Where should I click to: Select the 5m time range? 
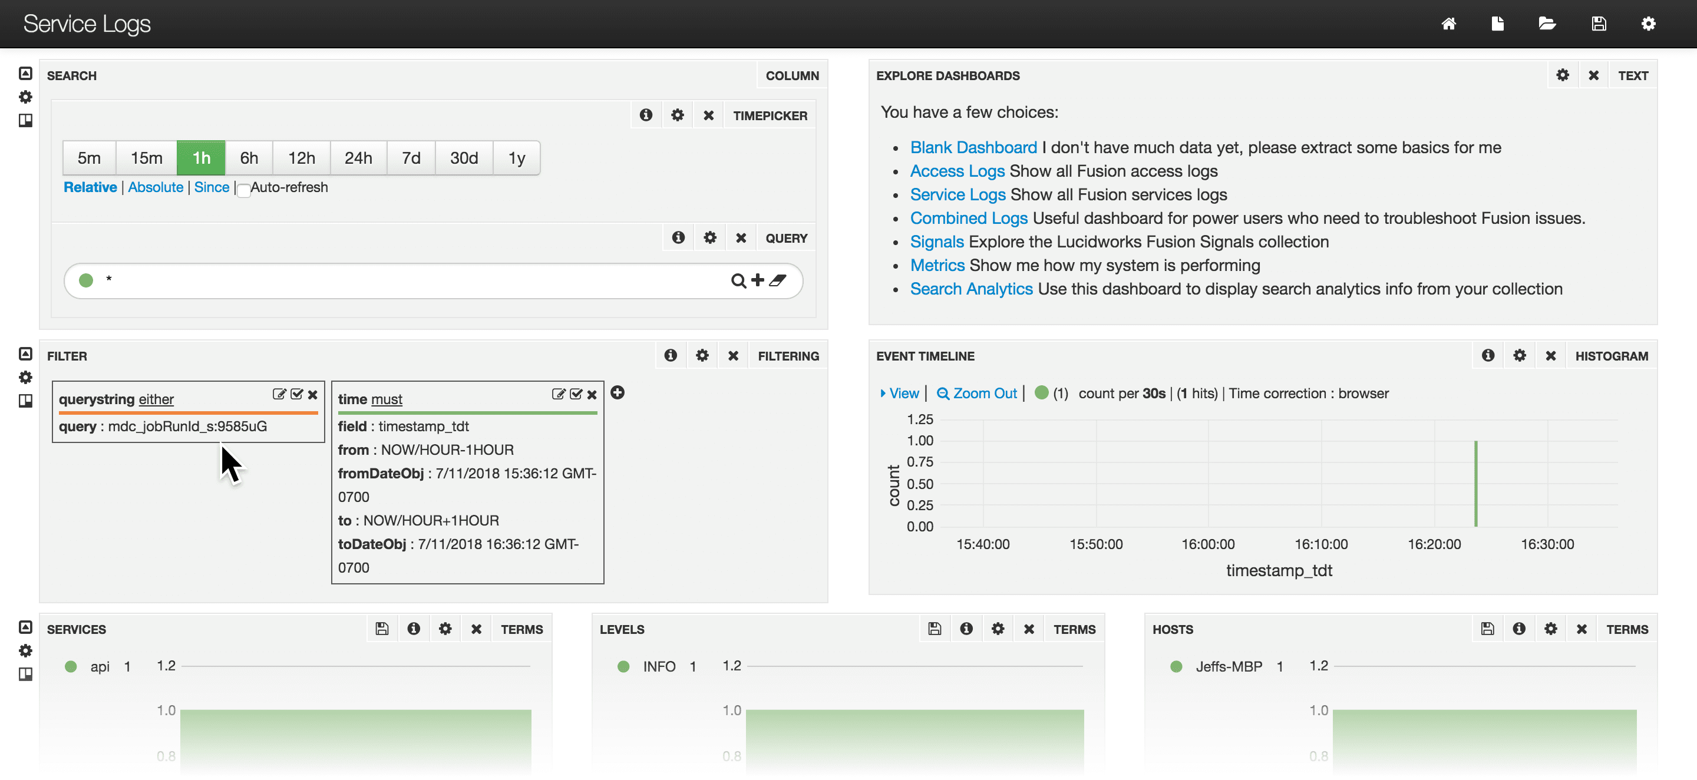[89, 158]
